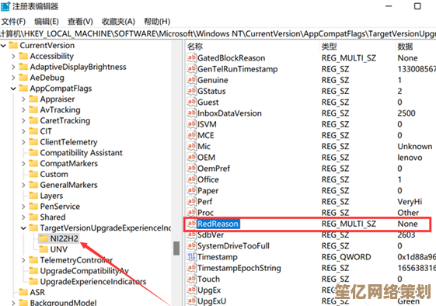Select the Shared folder icon
Image resolution: width=436 pixels, height=306 pixels.
(x=33, y=217)
